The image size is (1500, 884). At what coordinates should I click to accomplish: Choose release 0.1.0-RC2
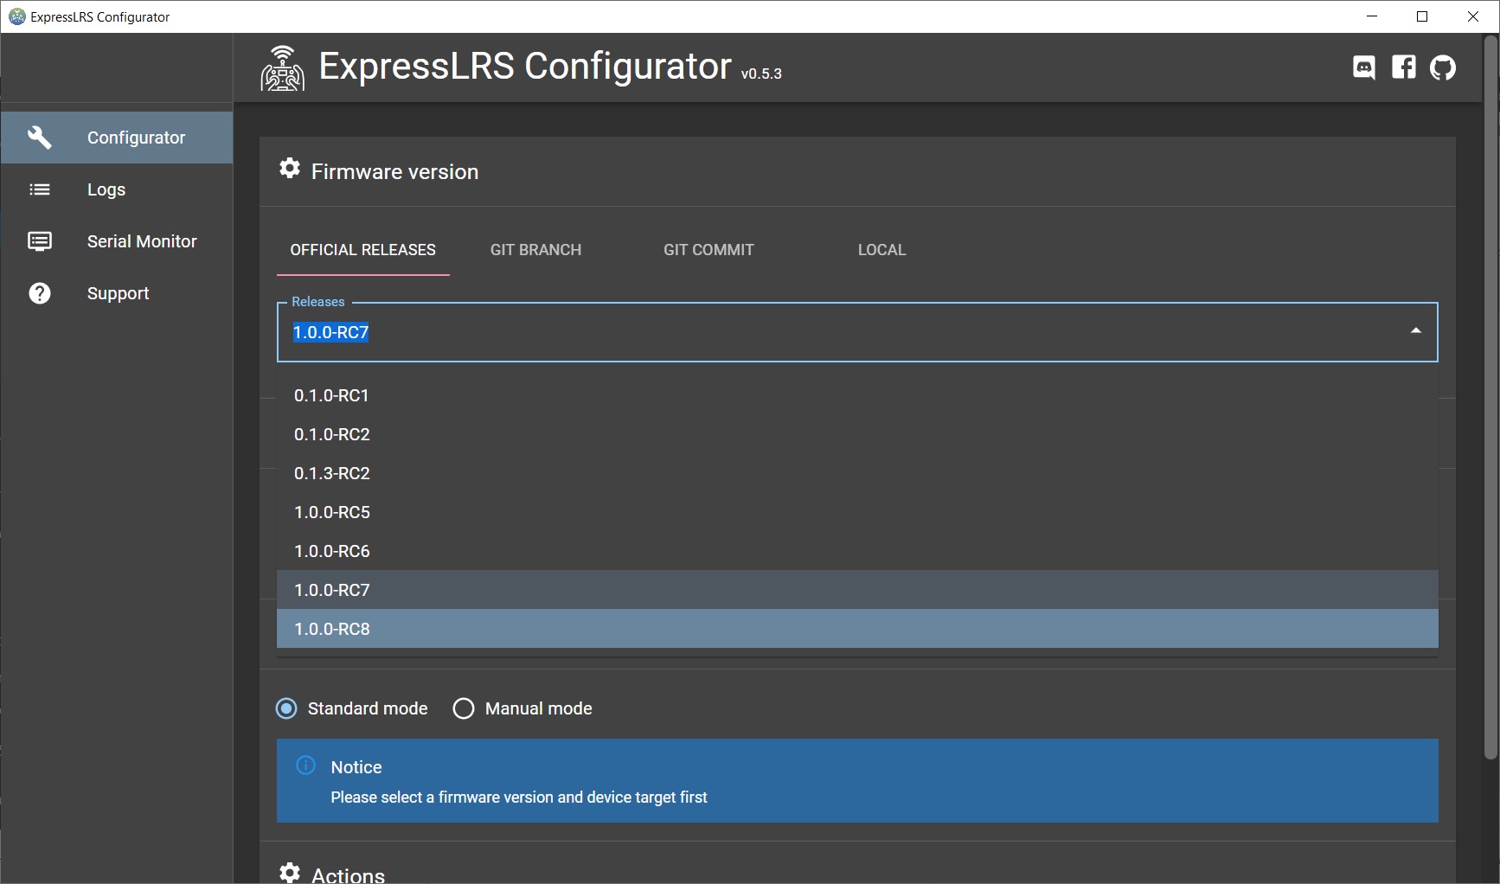(857, 434)
